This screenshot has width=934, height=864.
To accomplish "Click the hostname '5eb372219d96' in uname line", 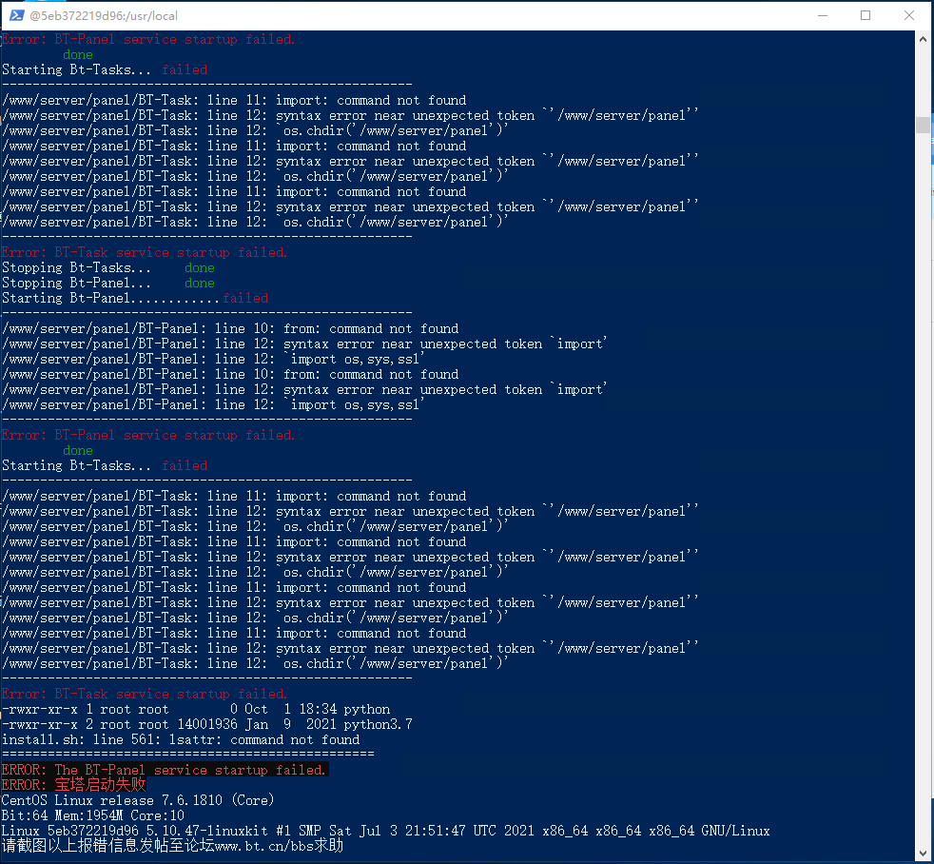I will [93, 832].
